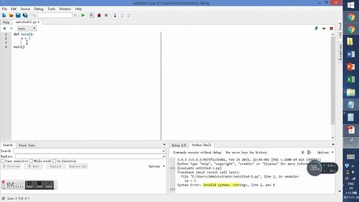Open the main scope dropdown in editor
This screenshot has width=359, height=202.
[27, 29]
